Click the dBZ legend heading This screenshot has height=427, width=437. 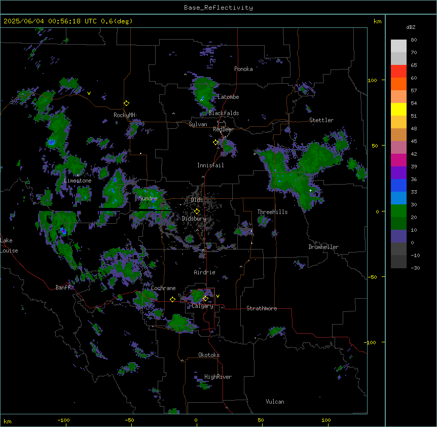411,27
